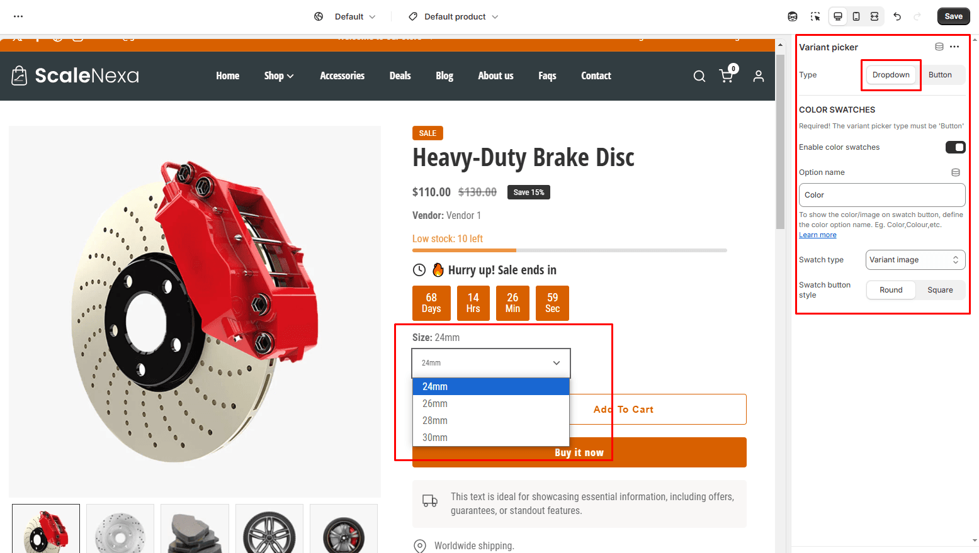Image resolution: width=979 pixels, height=553 pixels.
Task: Expand the Default product selector
Action: [454, 16]
